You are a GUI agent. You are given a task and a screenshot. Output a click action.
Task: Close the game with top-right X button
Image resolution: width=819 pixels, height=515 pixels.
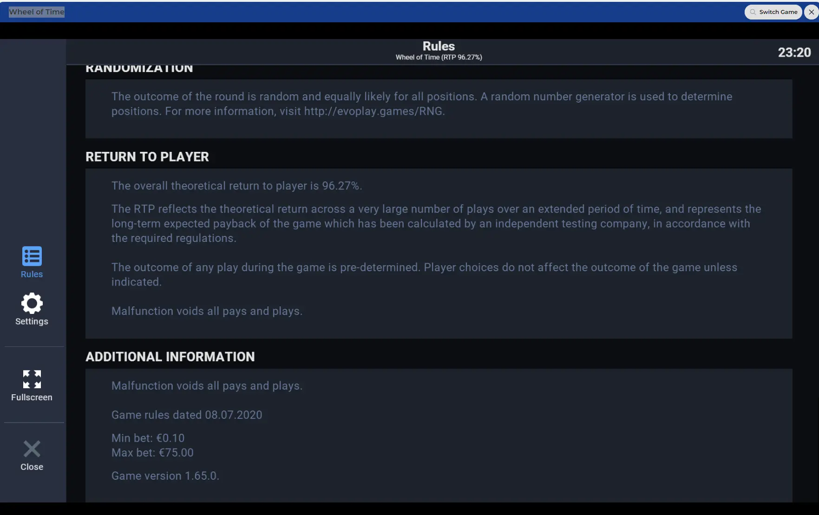point(811,12)
